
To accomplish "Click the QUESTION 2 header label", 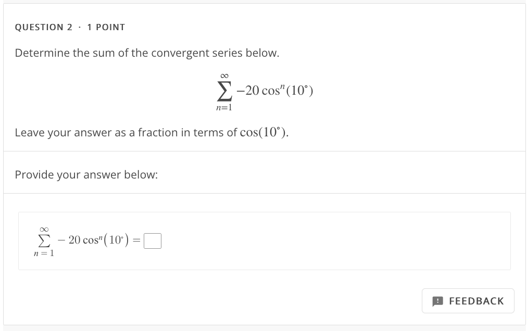I will tap(43, 27).
